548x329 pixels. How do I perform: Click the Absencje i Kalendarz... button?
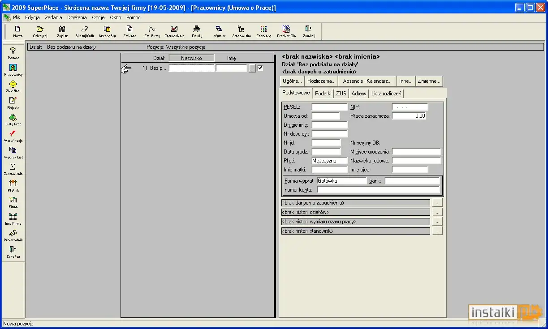367,81
